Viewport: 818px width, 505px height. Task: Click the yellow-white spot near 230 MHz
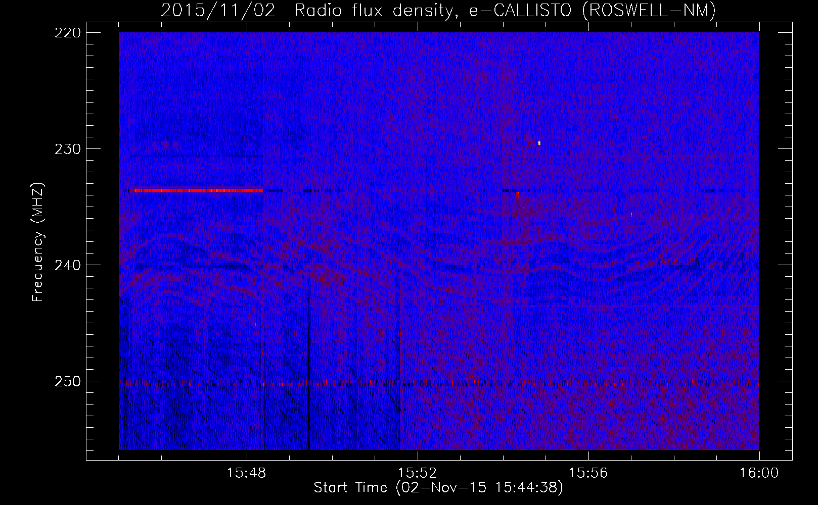pyautogui.click(x=539, y=143)
